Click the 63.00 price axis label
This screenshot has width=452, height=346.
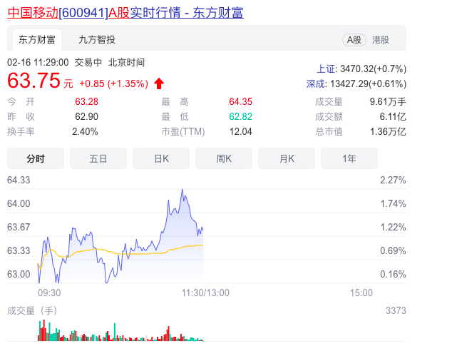(19, 274)
